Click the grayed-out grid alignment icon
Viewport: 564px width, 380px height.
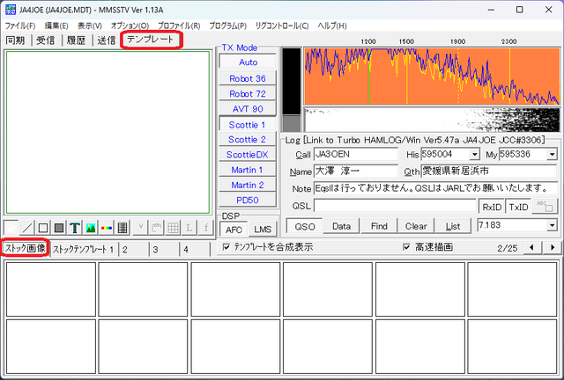173,227
